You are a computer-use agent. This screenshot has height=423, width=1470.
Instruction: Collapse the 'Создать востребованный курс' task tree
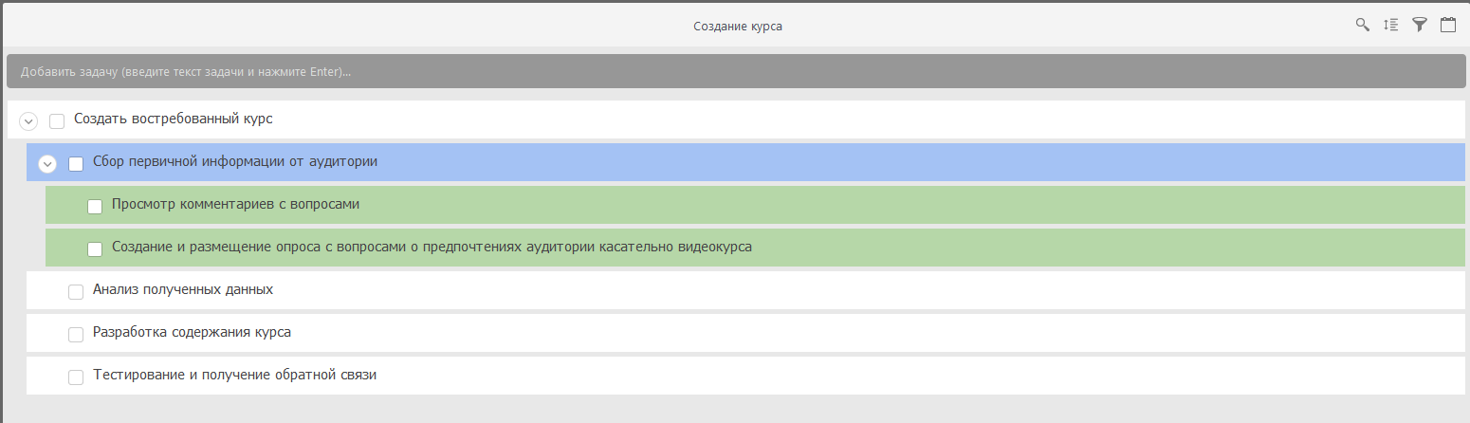(28, 121)
